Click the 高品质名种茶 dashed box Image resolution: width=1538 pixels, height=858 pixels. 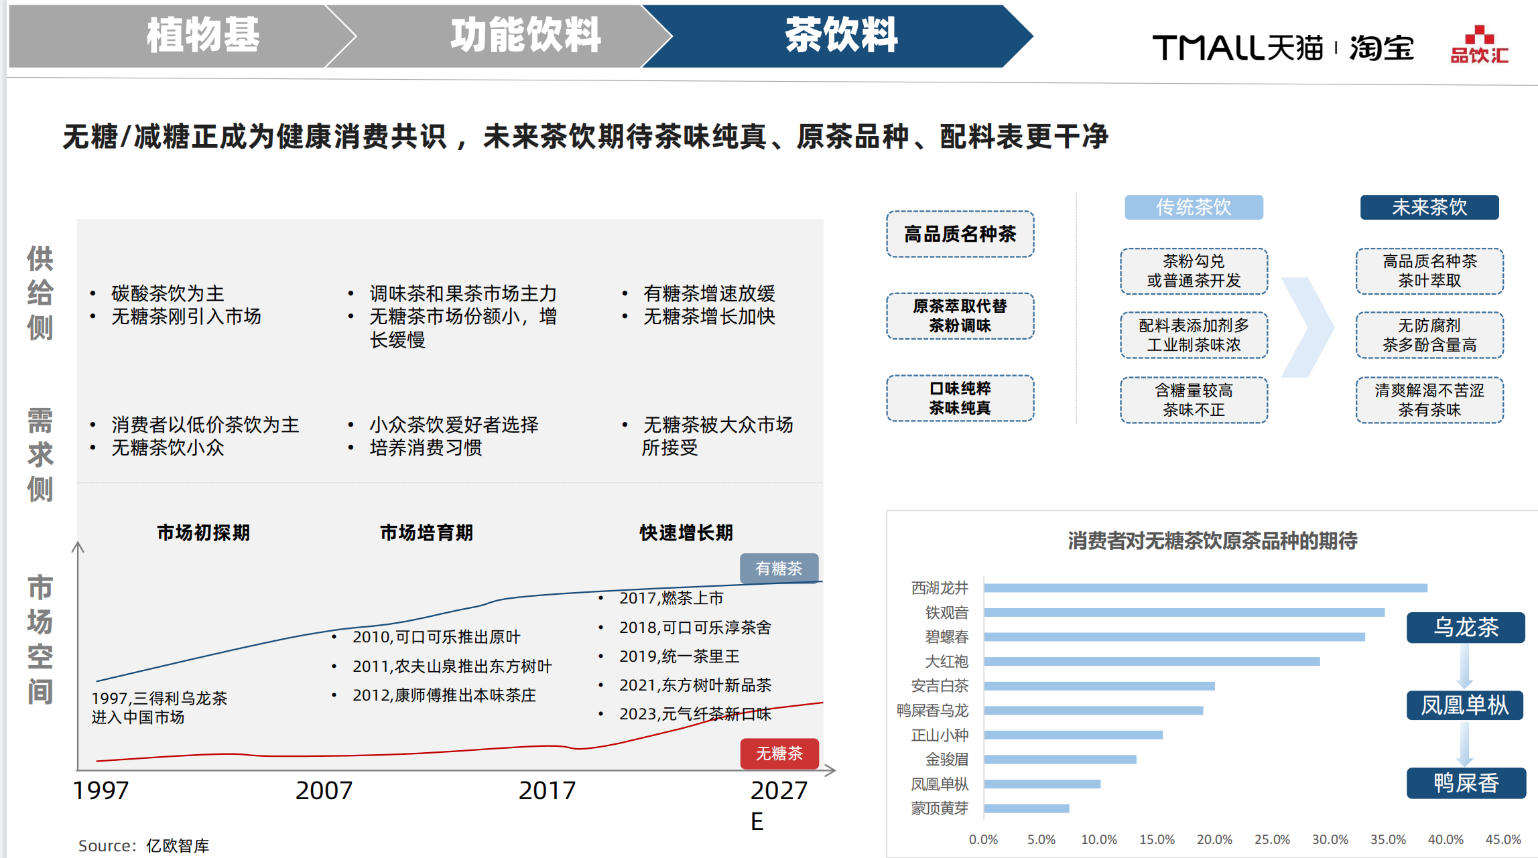[960, 234]
